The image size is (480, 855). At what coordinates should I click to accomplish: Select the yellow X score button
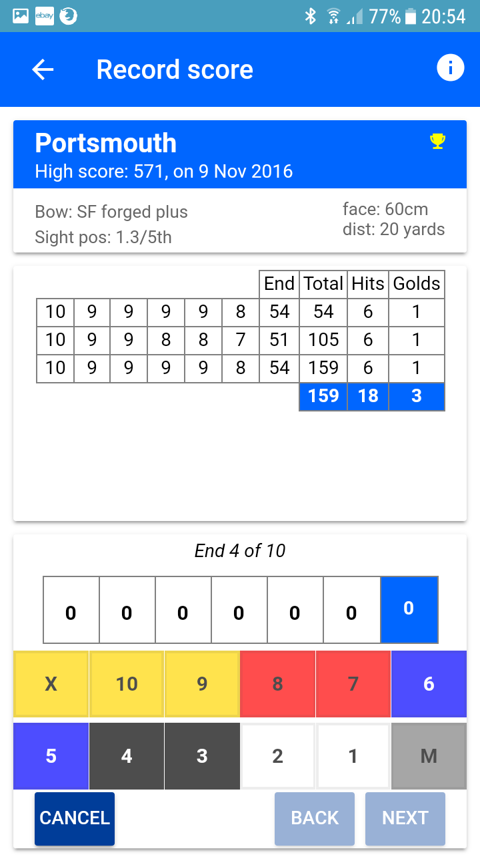[51, 684]
